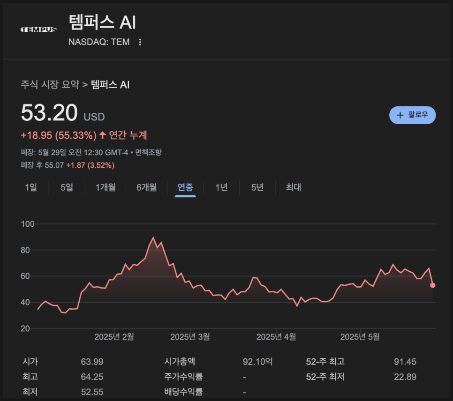Click the 2025년 5월 axis label
Screen dimensions: 453x401
360,337
